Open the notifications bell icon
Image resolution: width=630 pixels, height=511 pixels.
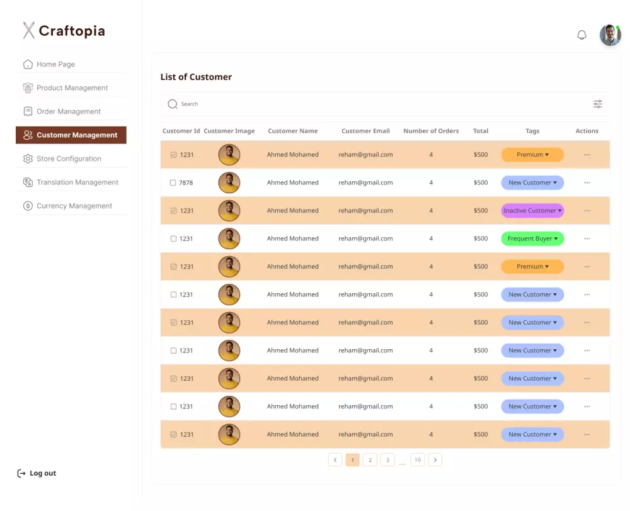click(x=581, y=35)
